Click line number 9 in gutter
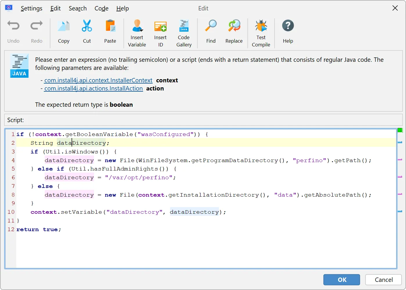The image size is (406, 290). click(x=13, y=203)
